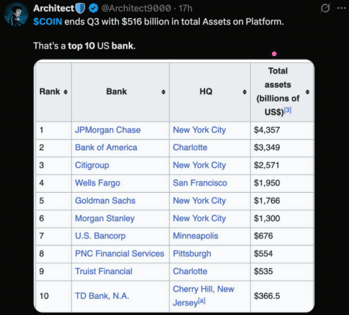Open the San Francisco HQ link

200,183
